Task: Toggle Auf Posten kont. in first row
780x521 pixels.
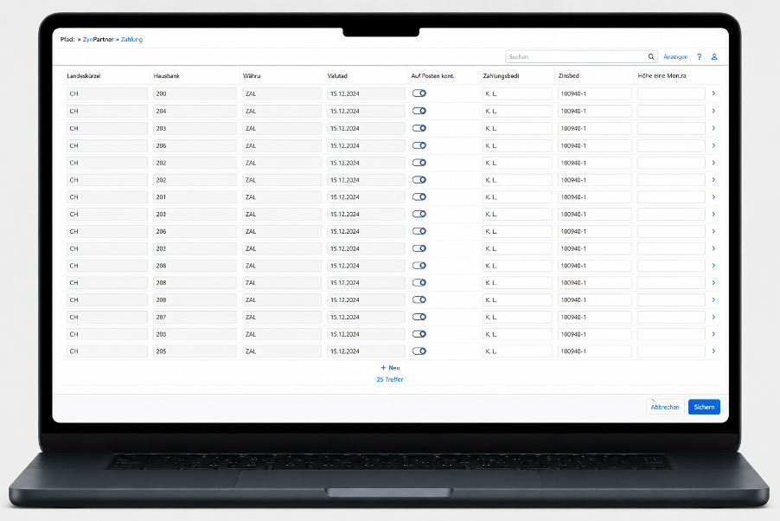Action: [419, 93]
